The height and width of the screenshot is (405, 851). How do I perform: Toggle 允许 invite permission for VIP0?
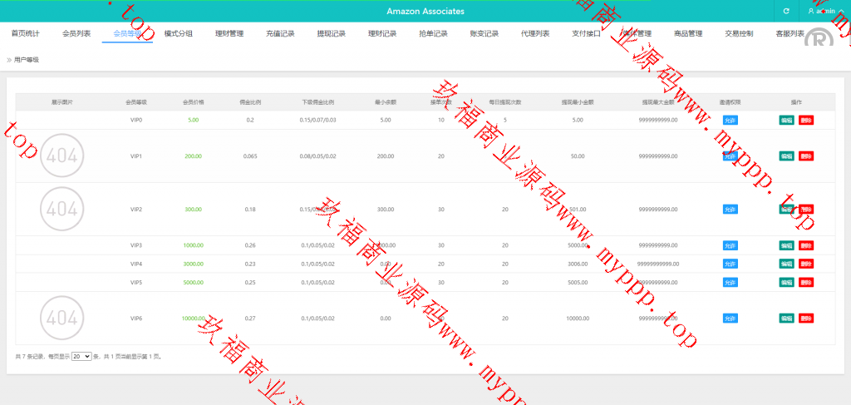(x=730, y=120)
